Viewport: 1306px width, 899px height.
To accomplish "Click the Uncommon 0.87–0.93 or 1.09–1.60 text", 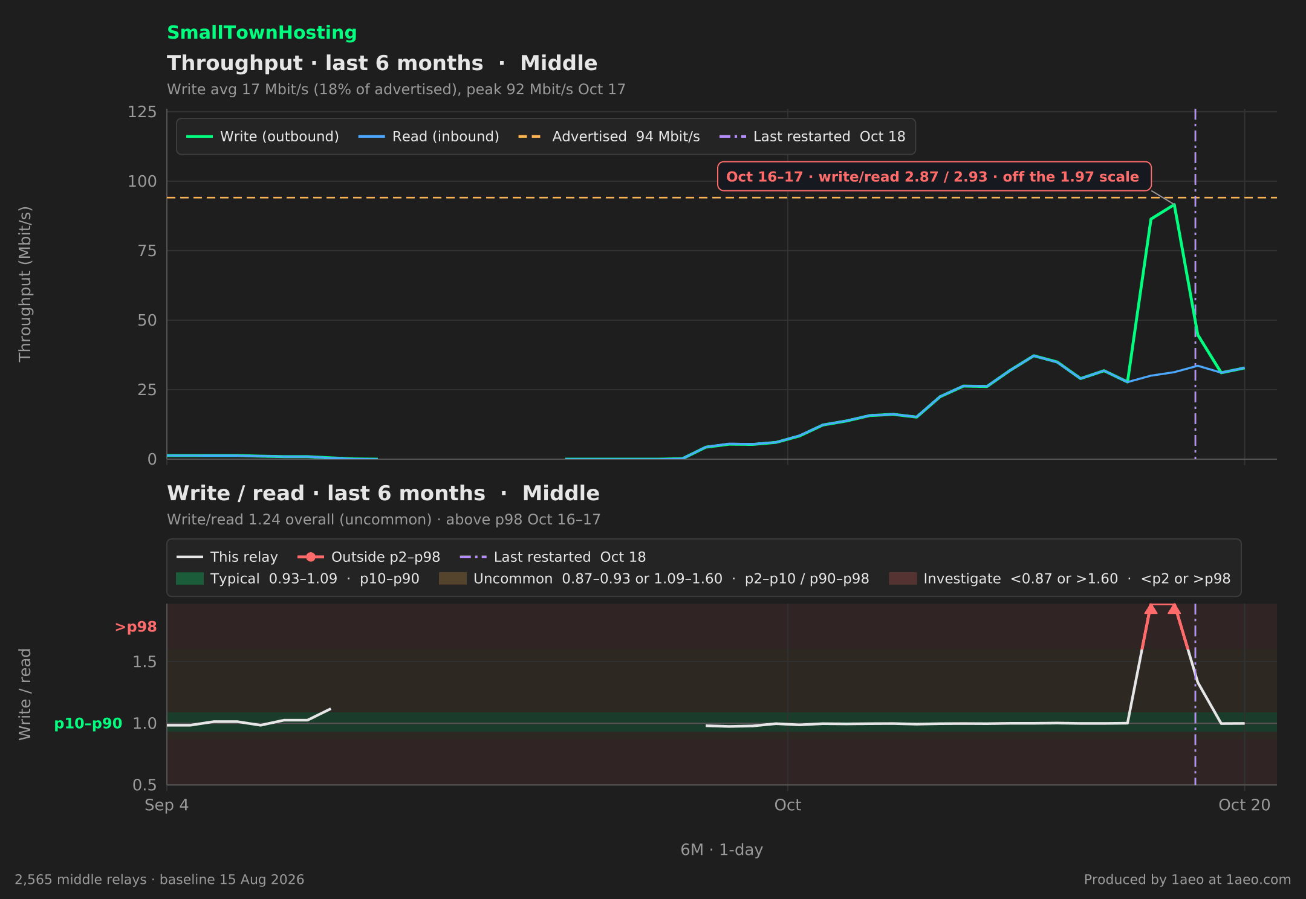I will pyautogui.click(x=671, y=579).
